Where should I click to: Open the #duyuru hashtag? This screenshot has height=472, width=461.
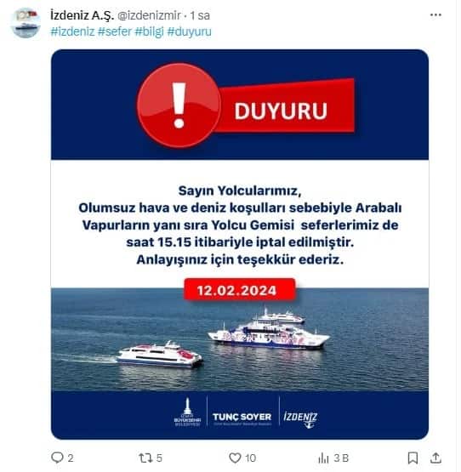point(189,31)
